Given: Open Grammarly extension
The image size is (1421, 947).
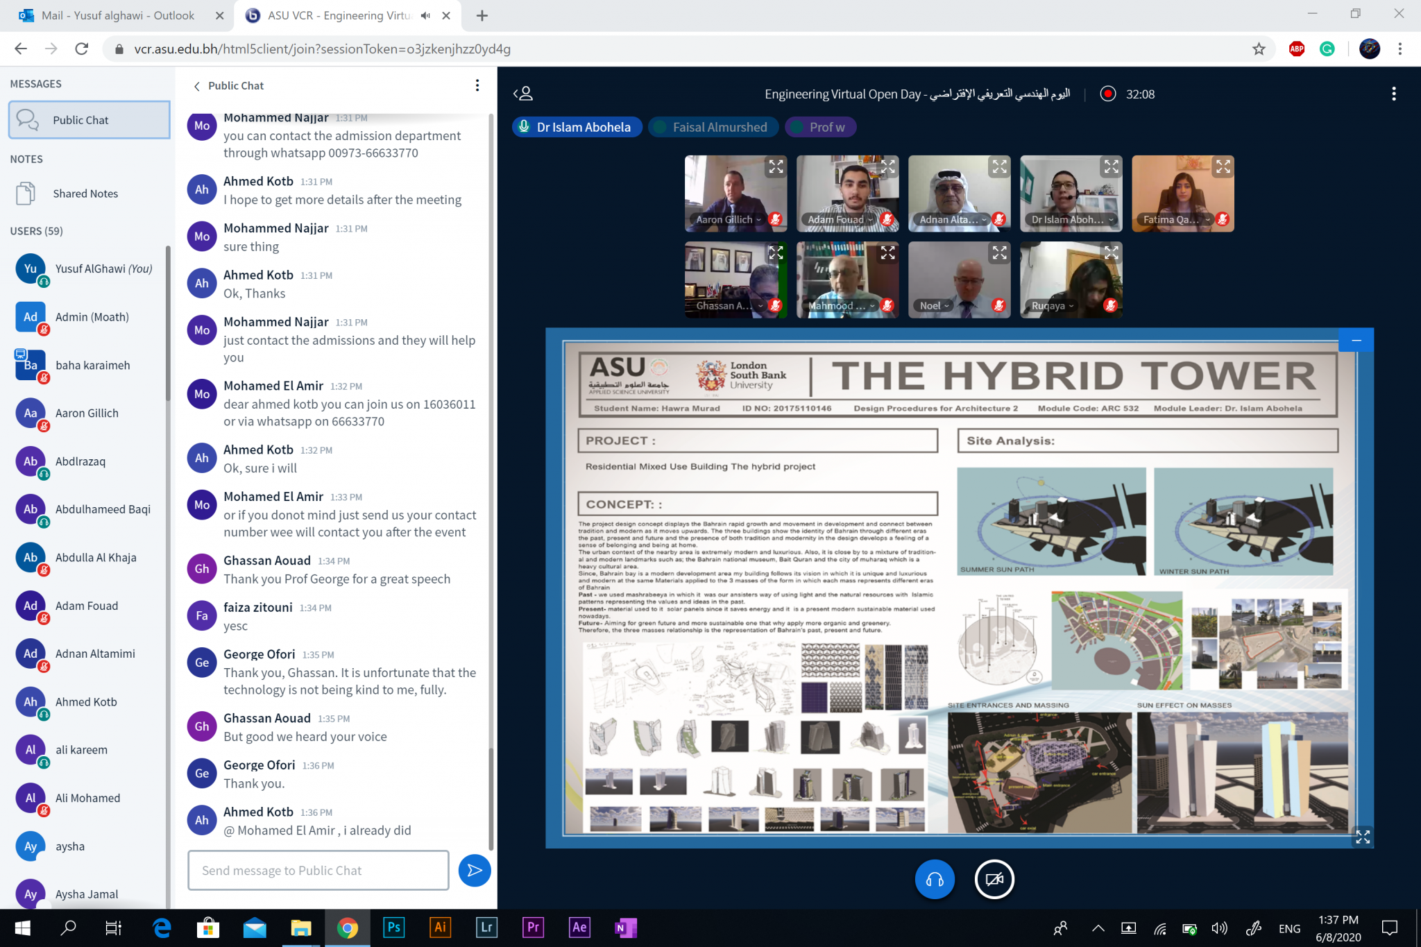Looking at the screenshot, I should point(1327,49).
